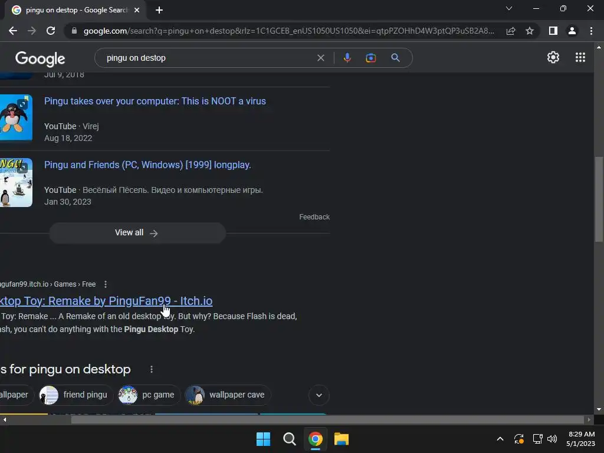This screenshot has height=453, width=604.
Task: Open the clock and calendar
Action: tap(581, 439)
